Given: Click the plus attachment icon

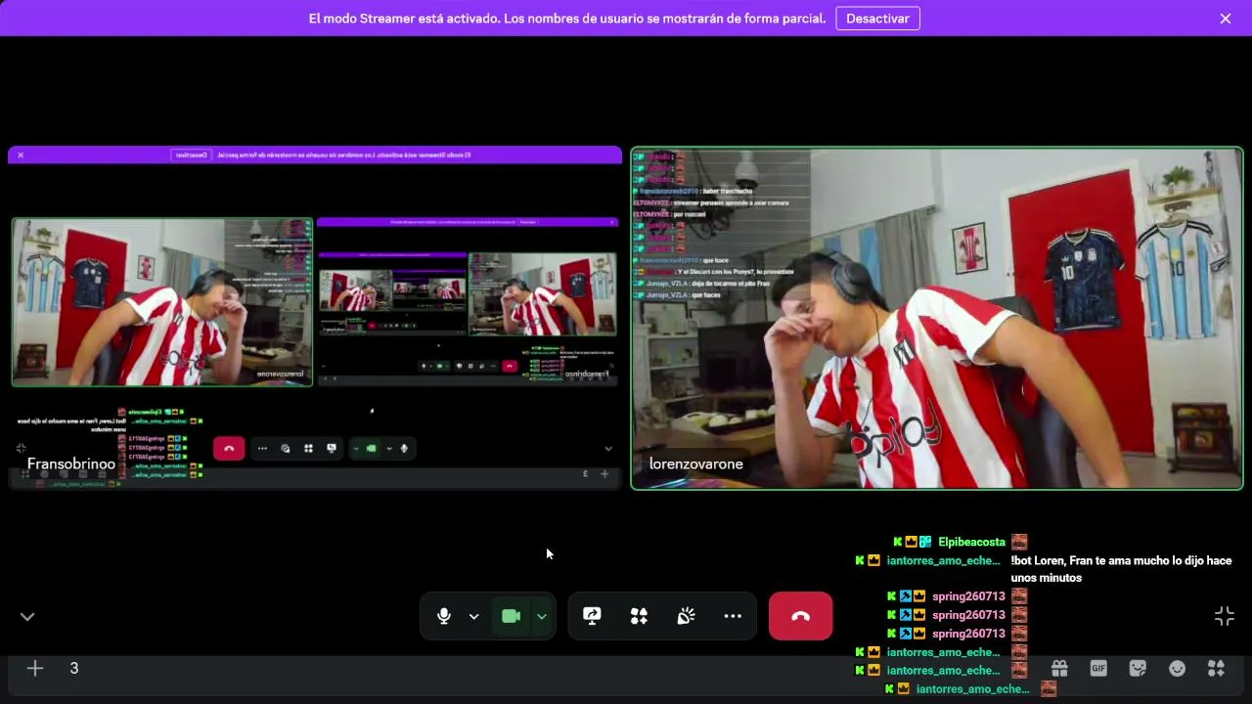Looking at the screenshot, I should click(35, 669).
